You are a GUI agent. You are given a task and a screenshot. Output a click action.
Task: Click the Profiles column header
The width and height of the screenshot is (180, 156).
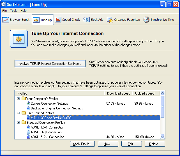59,93
